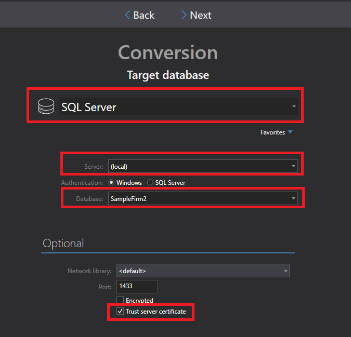Screen dimensions: 351x337
Task: Open the Database dropdown showing SampleFirm2
Action: [203, 198]
